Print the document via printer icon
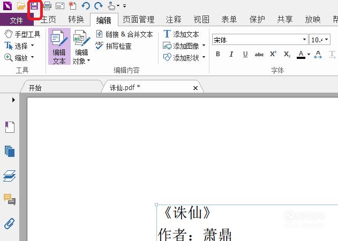This screenshot has height=241, width=338. tap(47, 6)
